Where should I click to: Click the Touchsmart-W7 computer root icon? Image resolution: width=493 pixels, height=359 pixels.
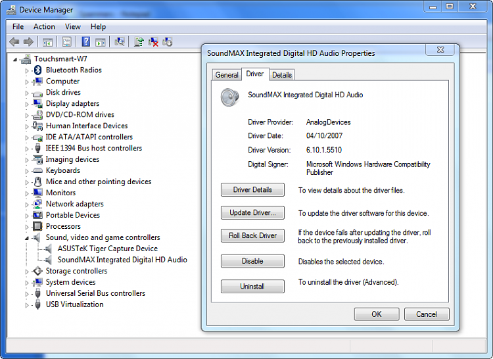coord(26,59)
